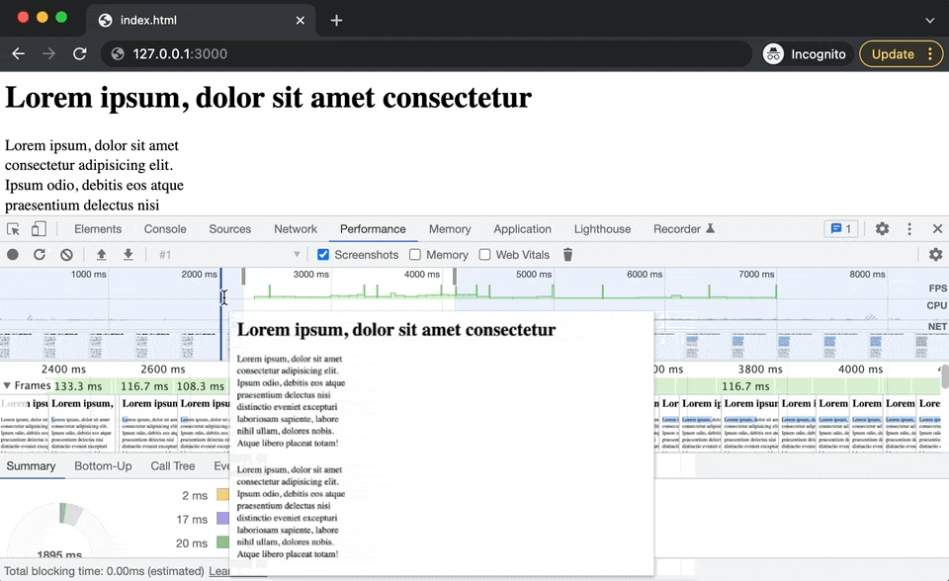The width and height of the screenshot is (949, 581).
Task: Delete the recording with the trash icon
Action: click(567, 255)
